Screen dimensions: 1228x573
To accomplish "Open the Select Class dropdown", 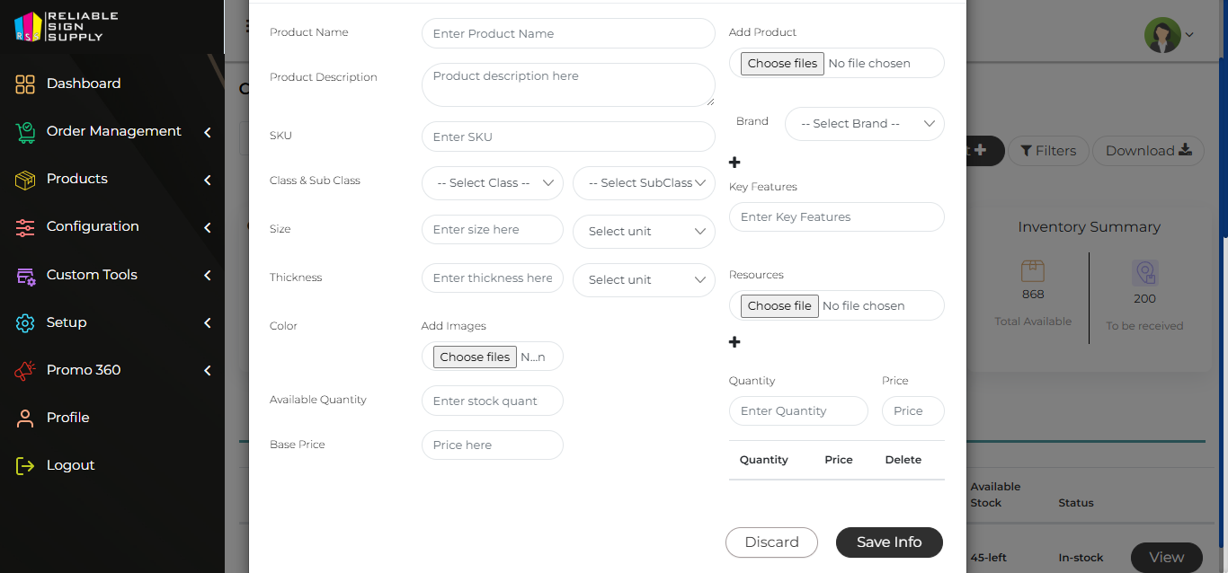I will (x=492, y=183).
